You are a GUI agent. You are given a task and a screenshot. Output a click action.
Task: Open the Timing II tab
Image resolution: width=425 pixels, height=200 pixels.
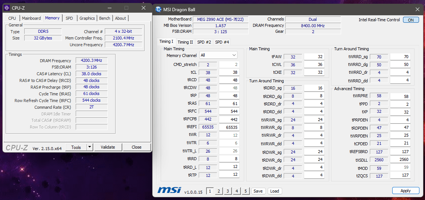click(185, 42)
